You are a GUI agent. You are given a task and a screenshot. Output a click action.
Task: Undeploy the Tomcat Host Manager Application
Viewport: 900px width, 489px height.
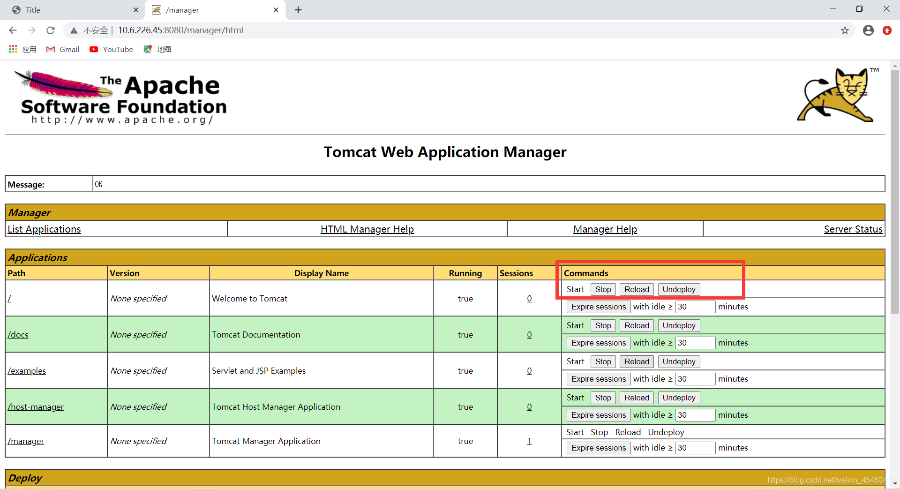[679, 398]
